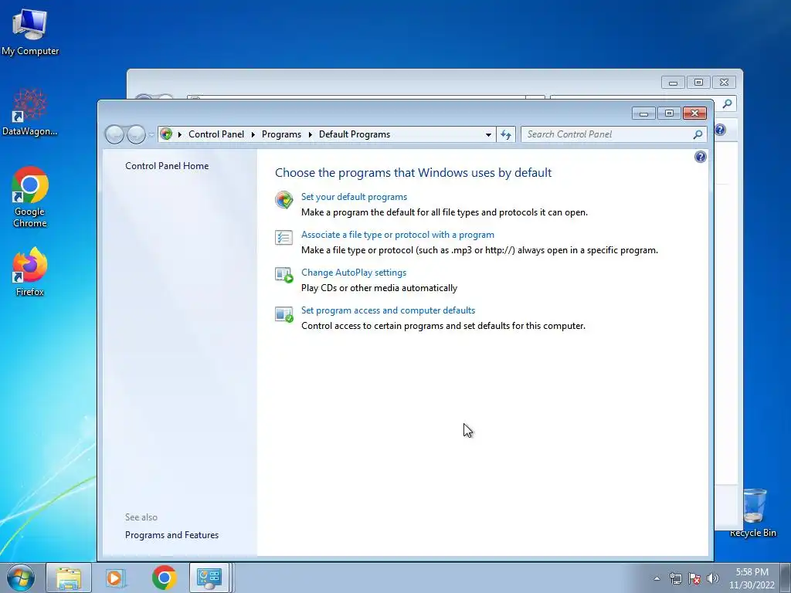Screen dimensions: 791x593
Task: Go forward with the Forward arrow button
Action: click(x=136, y=134)
